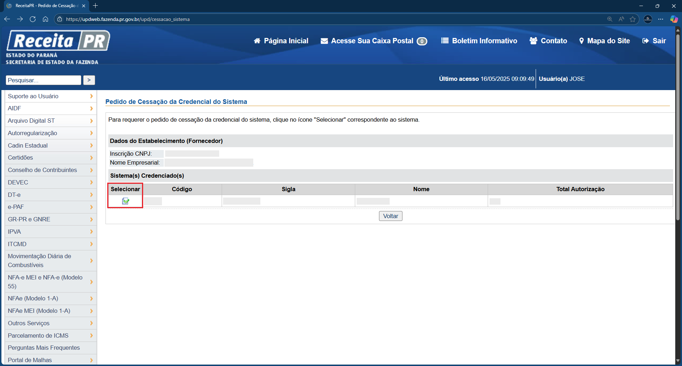Open browser zoom control icon
Screen dimensions: 682x366
point(610,19)
